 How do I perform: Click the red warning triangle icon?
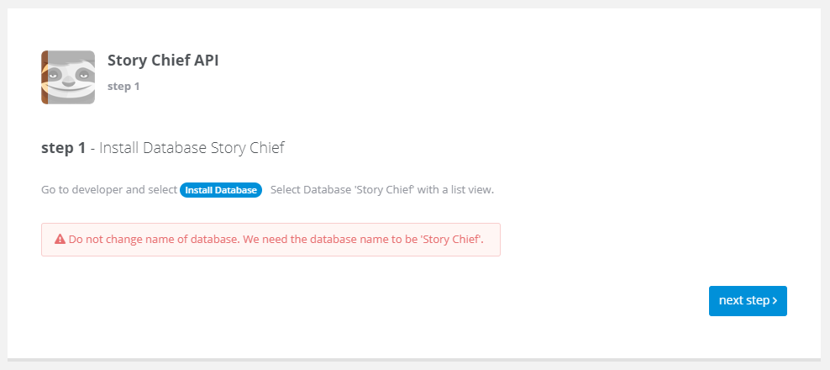pyautogui.click(x=60, y=239)
